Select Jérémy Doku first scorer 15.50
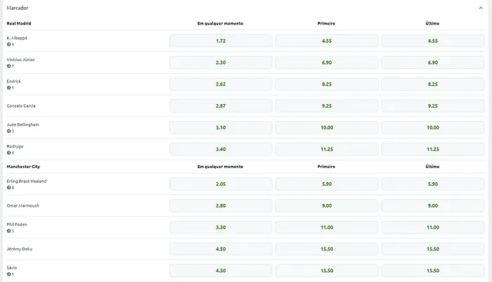The image size is (492, 282). click(327, 249)
